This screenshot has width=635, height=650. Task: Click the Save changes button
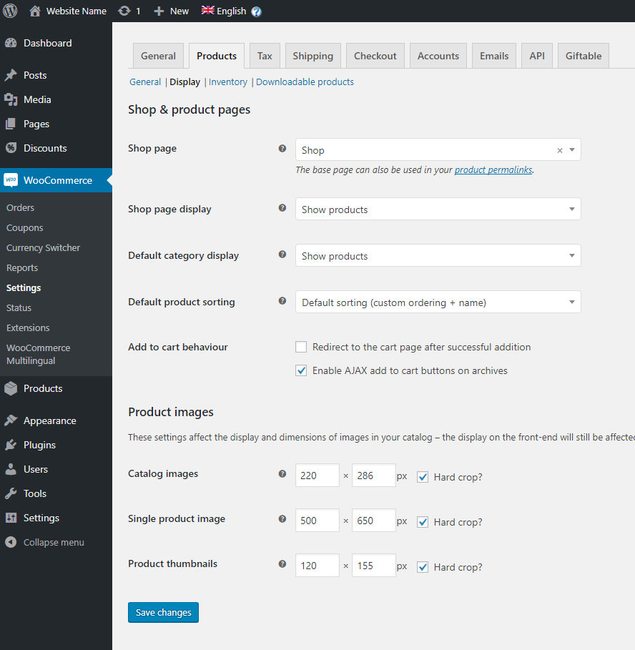(163, 613)
